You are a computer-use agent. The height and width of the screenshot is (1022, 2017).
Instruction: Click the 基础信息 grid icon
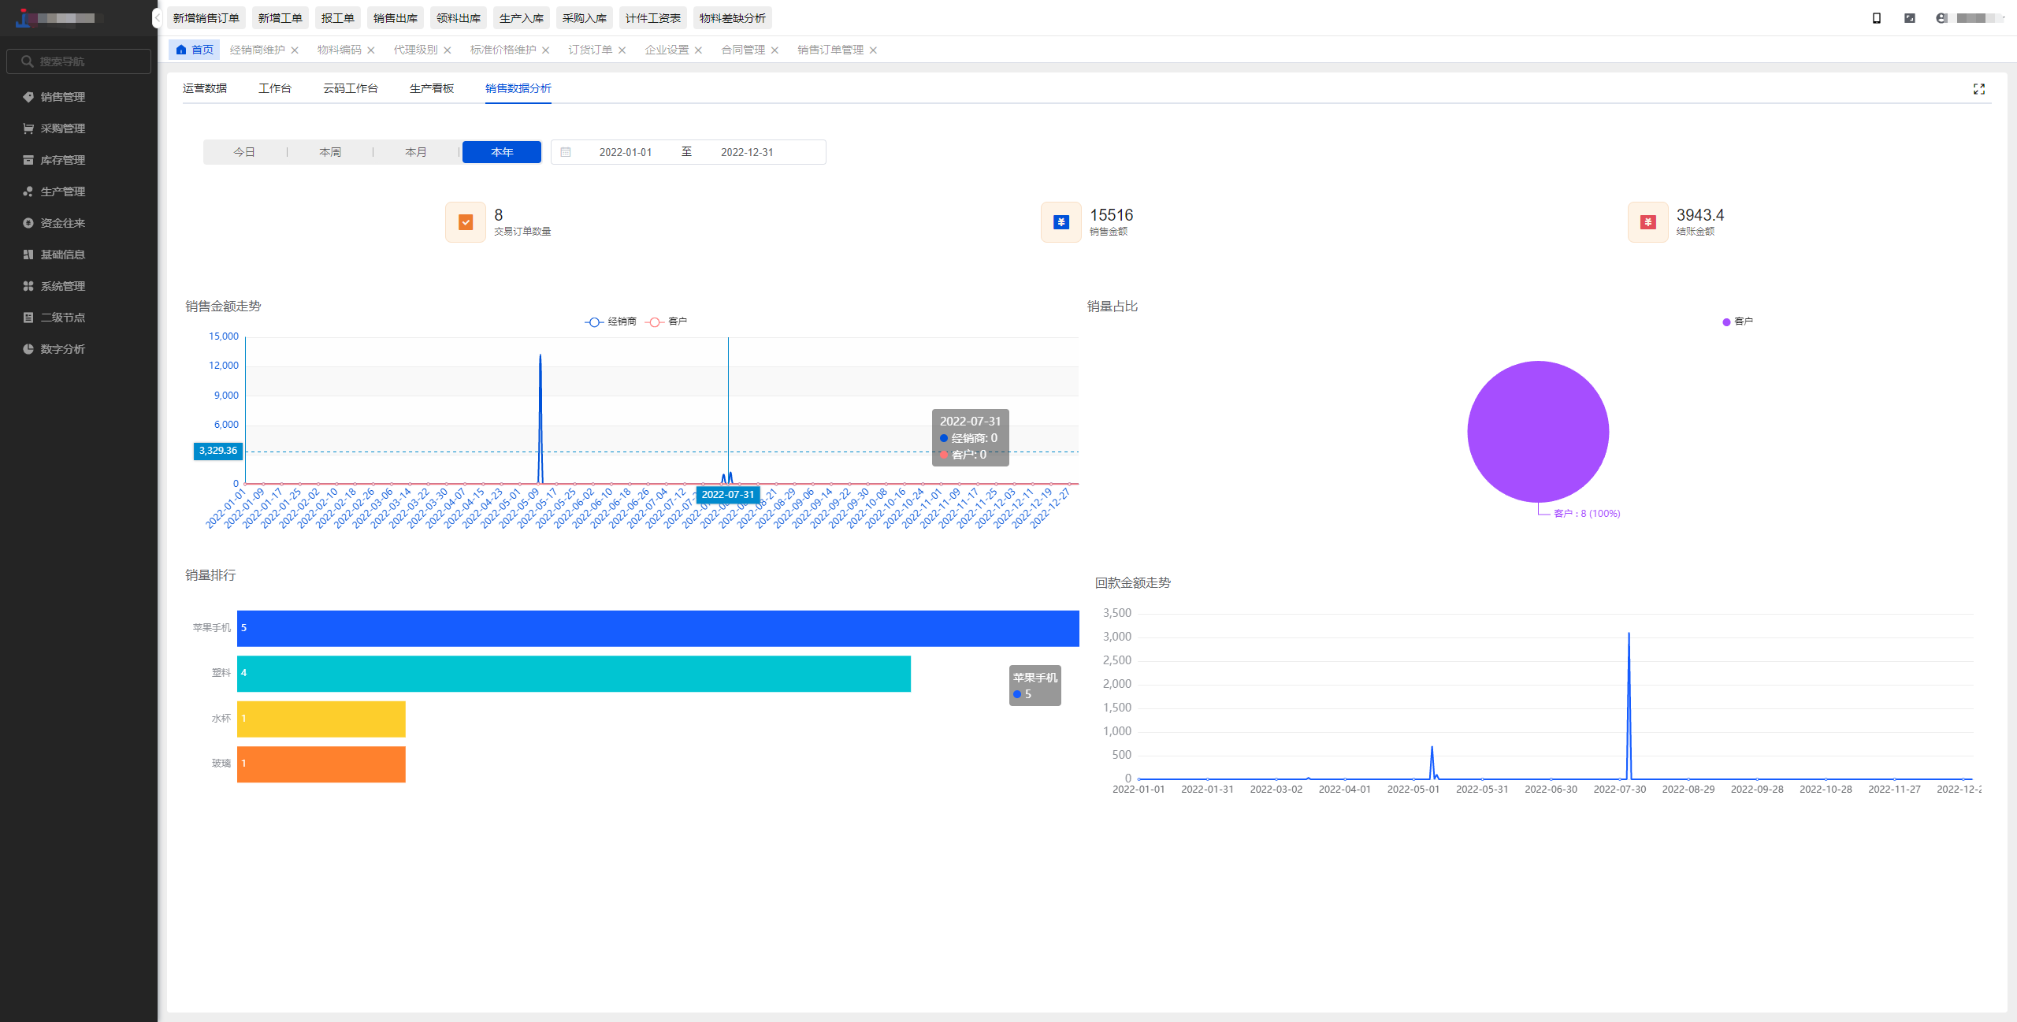pyautogui.click(x=28, y=255)
